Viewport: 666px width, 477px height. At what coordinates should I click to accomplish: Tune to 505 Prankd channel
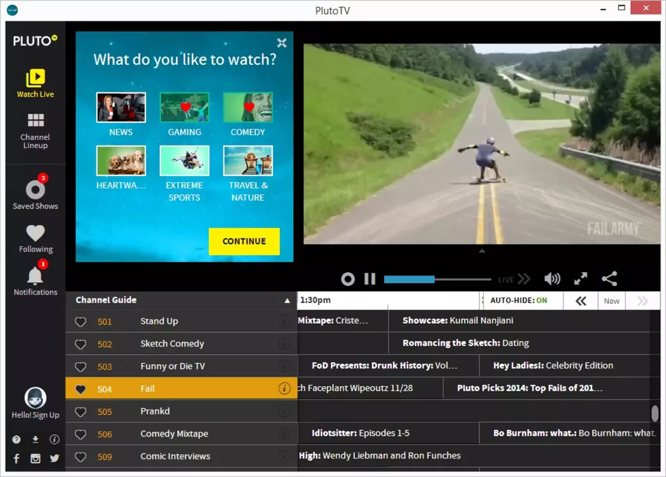pos(181,411)
